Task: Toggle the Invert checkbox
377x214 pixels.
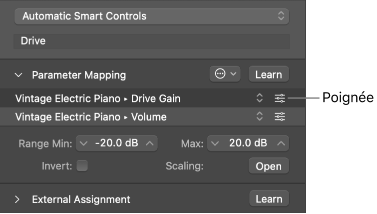Action: click(82, 166)
